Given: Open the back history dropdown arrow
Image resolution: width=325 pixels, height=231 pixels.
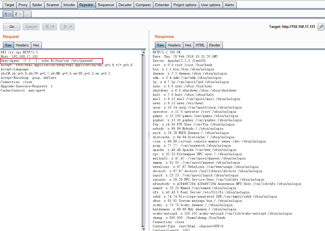Looking at the screenshot, I should 54,27.
